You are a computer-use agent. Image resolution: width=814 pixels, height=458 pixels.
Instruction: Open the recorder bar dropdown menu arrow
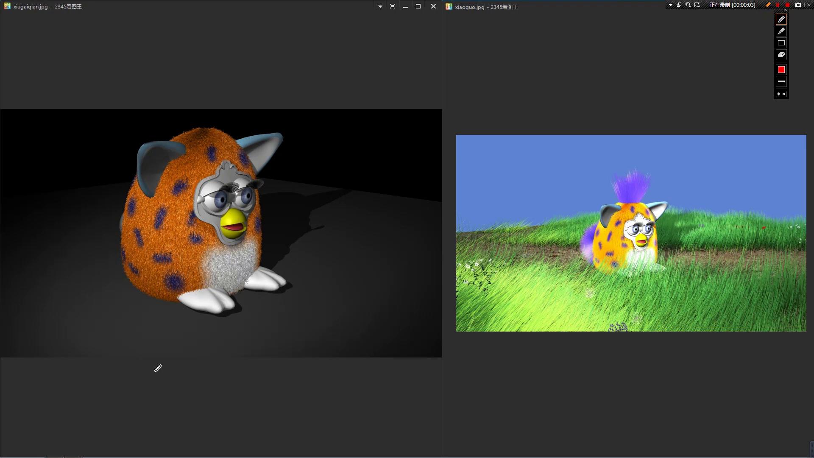pyautogui.click(x=671, y=5)
